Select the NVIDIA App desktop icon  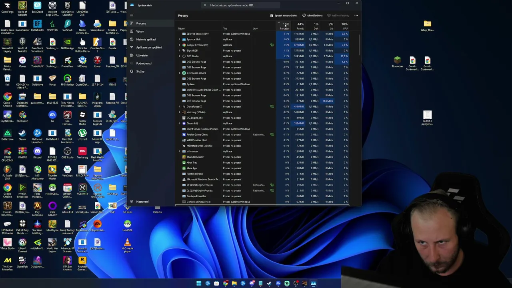click(x=67, y=44)
